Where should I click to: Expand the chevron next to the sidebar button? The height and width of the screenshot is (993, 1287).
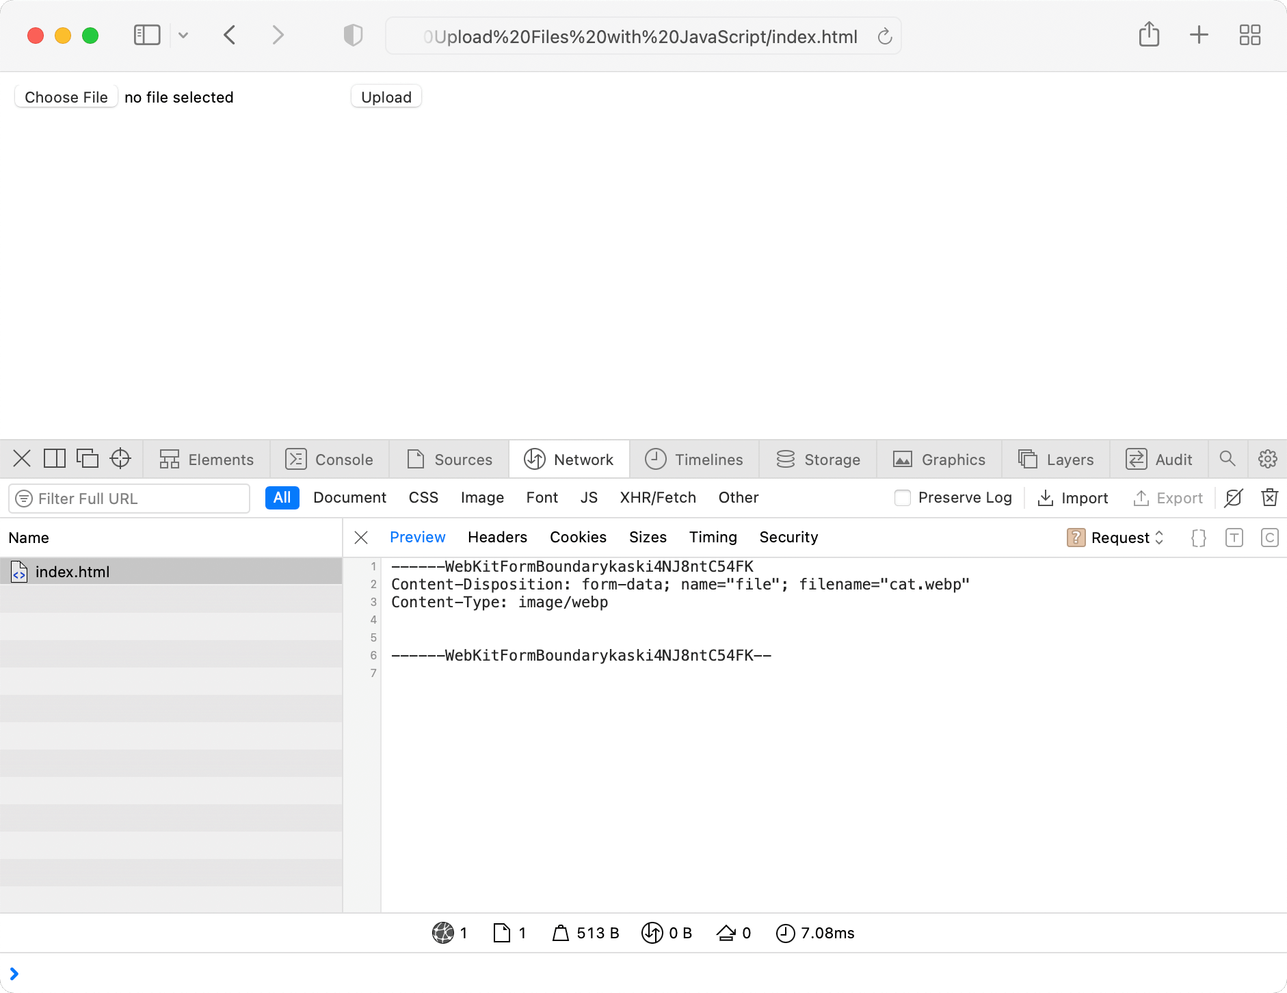pos(183,35)
